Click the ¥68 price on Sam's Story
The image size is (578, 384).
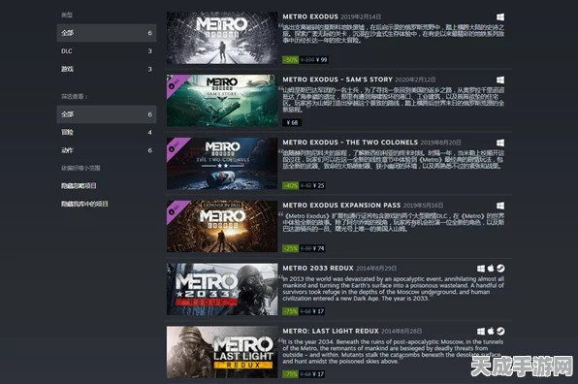[x=292, y=123]
